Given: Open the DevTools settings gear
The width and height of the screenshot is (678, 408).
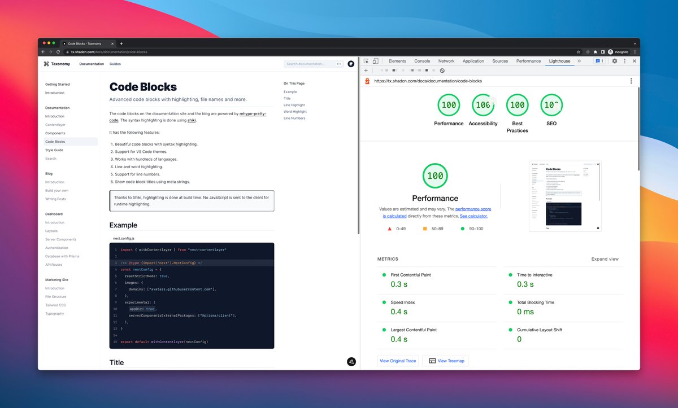Looking at the screenshot, I should pyautogui.click(x=613, y=61).
